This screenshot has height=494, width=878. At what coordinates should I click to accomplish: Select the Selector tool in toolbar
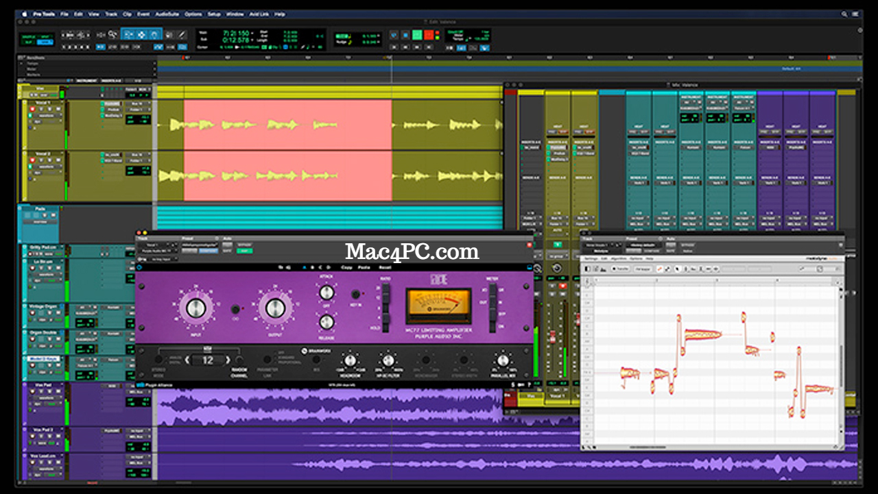pyautogui.click(x=141, y=34)
